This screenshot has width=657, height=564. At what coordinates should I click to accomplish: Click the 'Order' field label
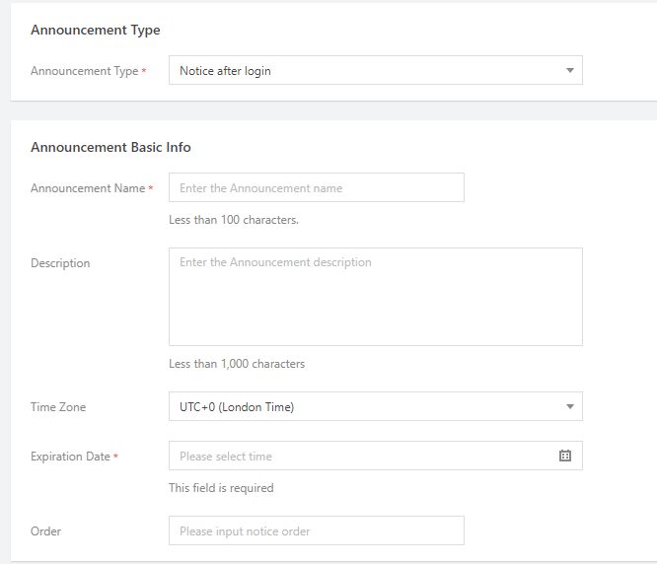tap(45, 531)
